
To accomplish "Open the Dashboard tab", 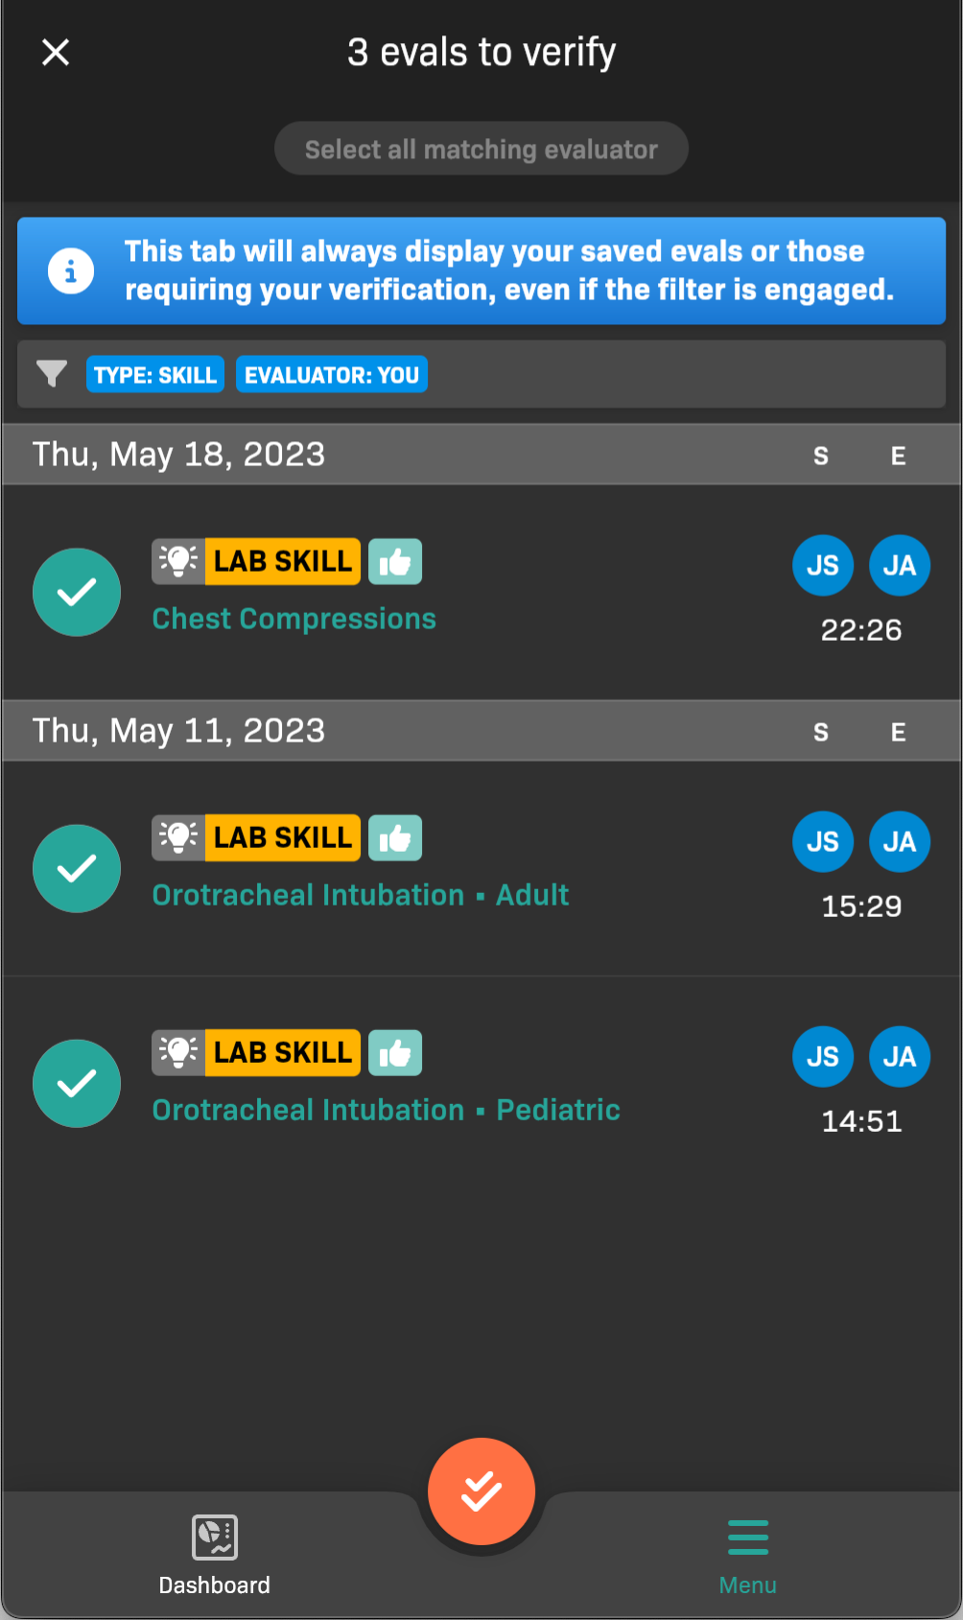I will pyautogui.click(x=214, y=1555).
